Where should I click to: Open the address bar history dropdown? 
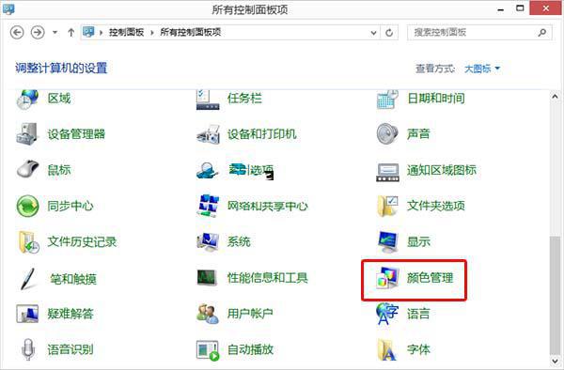pos(373,33)
